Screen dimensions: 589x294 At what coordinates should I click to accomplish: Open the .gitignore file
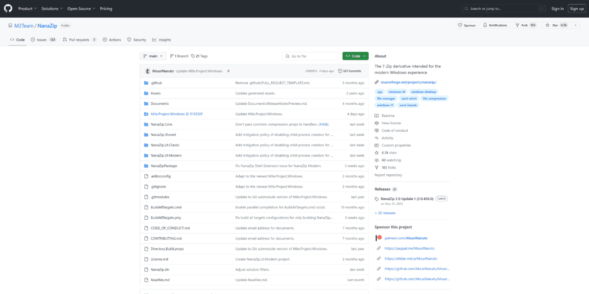tap(158, 186)
